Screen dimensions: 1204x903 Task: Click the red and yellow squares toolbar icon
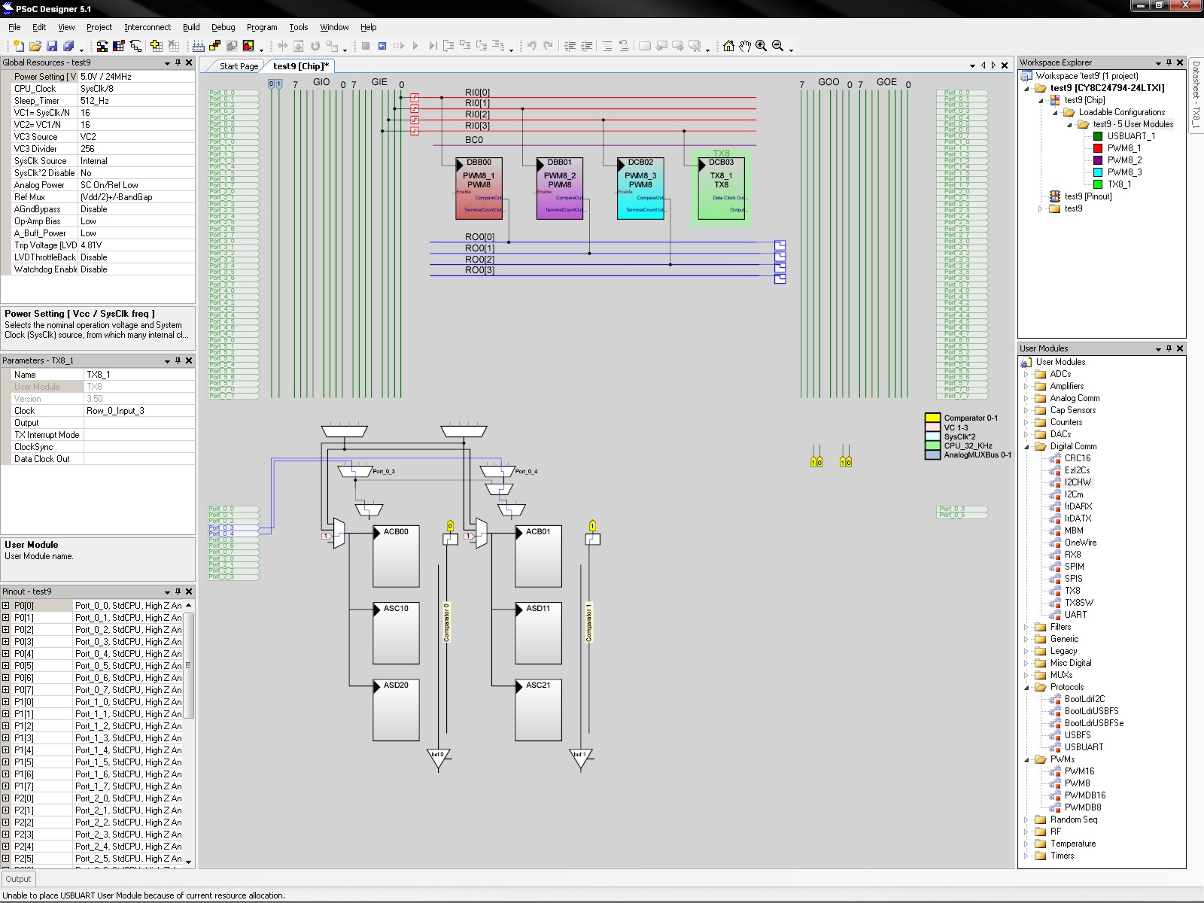pos(248,46)
